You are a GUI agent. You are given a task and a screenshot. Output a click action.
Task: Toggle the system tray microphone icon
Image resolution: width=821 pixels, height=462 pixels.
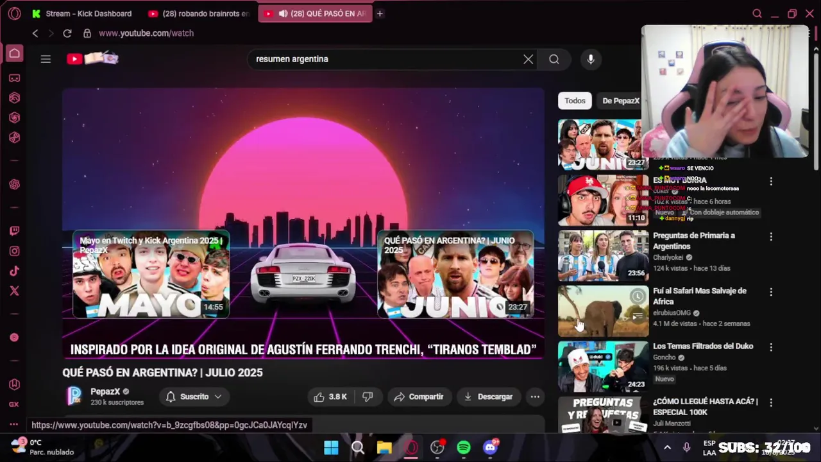point(686,447)
